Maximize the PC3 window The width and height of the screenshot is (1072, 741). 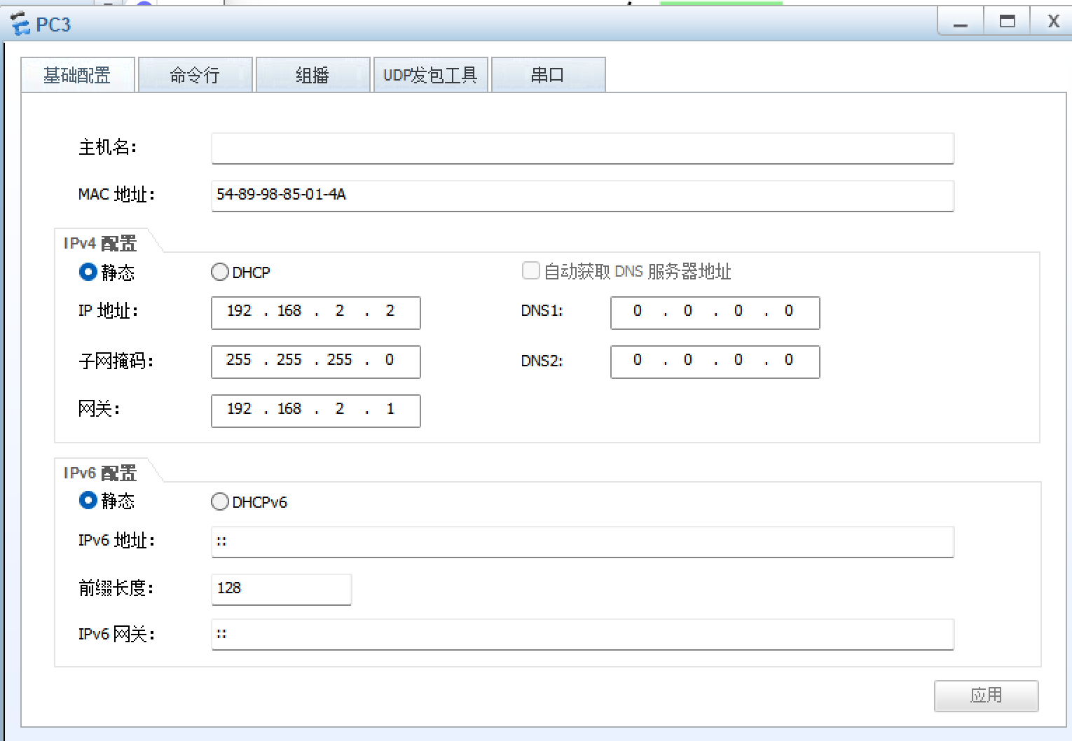(x=1007, y=22)
